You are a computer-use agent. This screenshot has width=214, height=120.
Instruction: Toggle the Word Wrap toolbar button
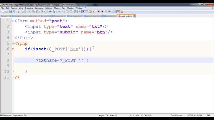[76, 12]
